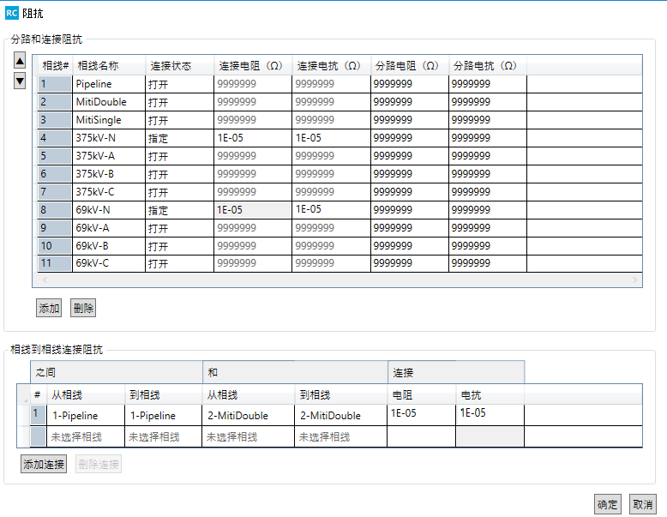Select row header 8 for 69kV-N
This screenshot has height=517, width=667.
(x=55, y=210)
